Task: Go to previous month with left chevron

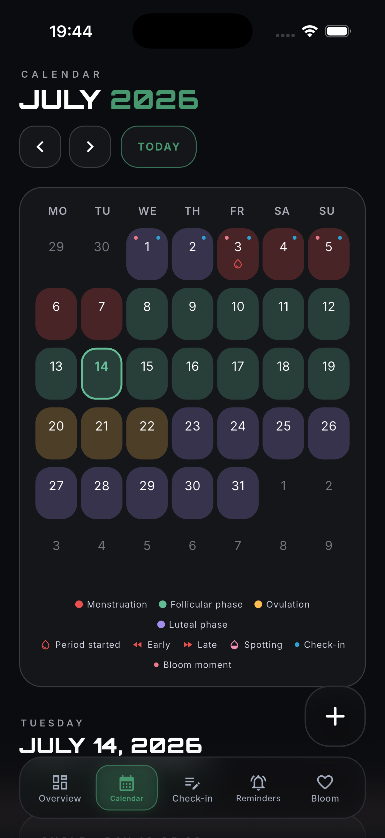Action: click(40, 147)
